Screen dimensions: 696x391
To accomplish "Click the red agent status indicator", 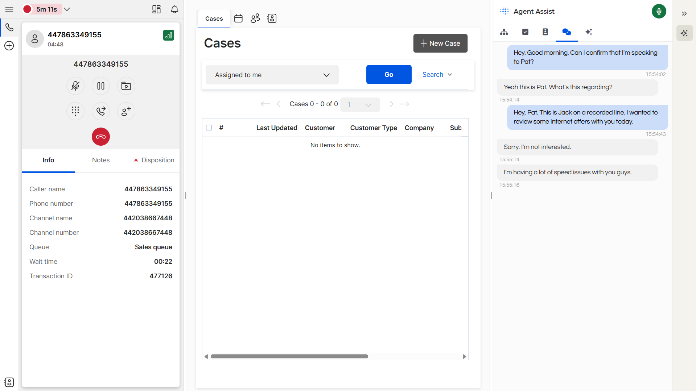I will (27, 9).
